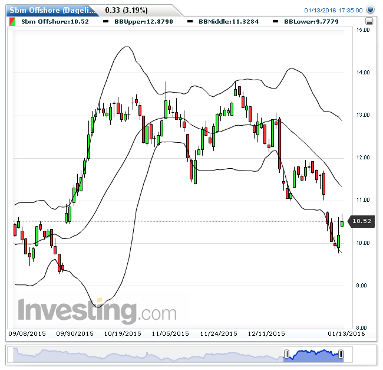Click the red-green Sbm Offshore legend swatch
Image resolution: width=383 pixels, height=370 pixels.
(12, 21)
